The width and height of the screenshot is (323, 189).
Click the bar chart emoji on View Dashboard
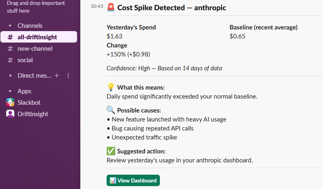pyautogui.click(x=113, y=180)
